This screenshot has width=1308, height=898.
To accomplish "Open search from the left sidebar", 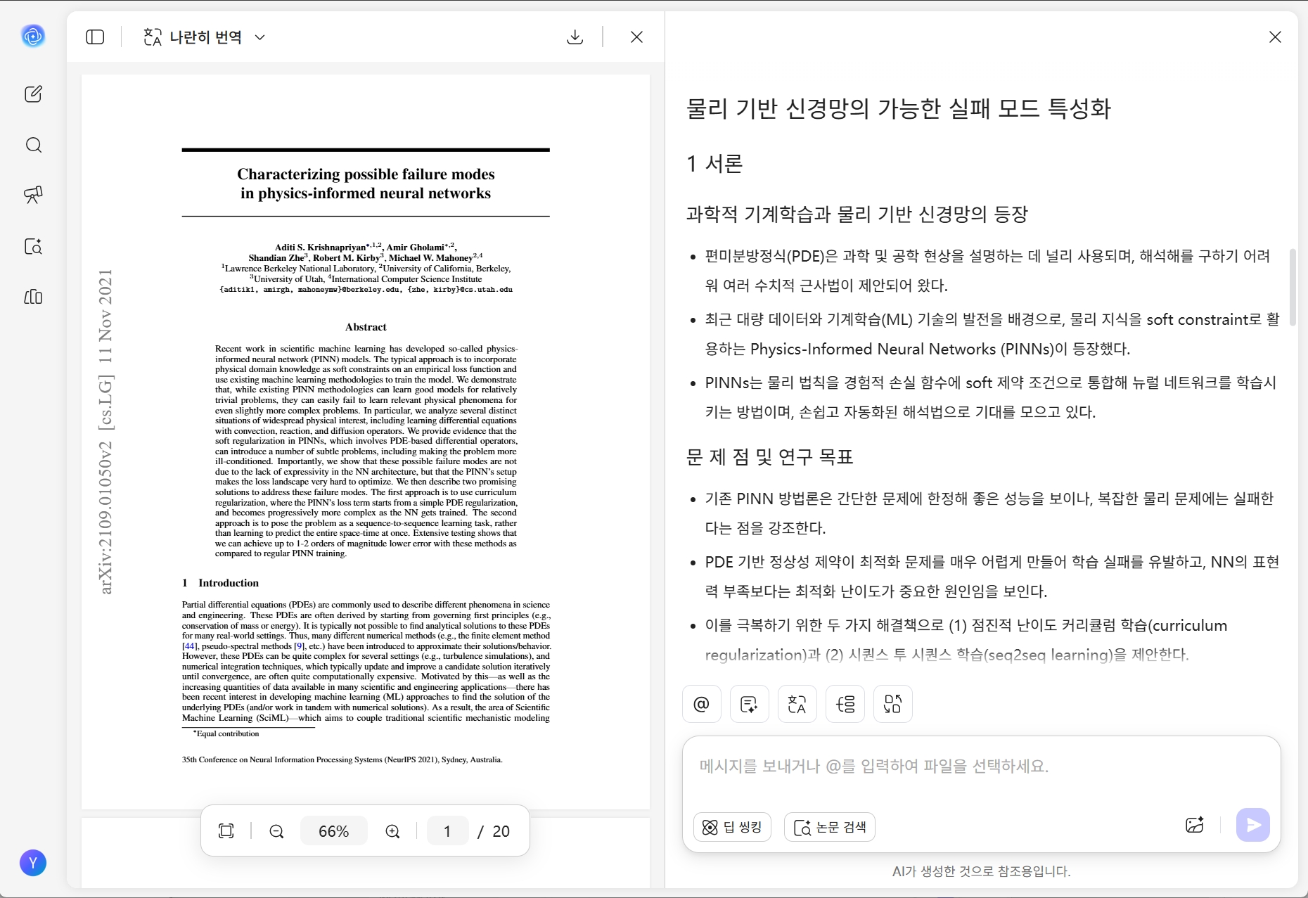I will coord(33,145).
